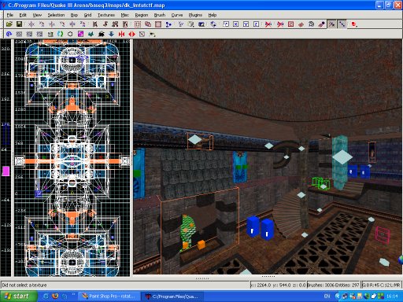The width and height of the screenshot is (403, 302).
Task: Click the blue spiral icon in second toolbar
Action: click(x=9, y=34)
